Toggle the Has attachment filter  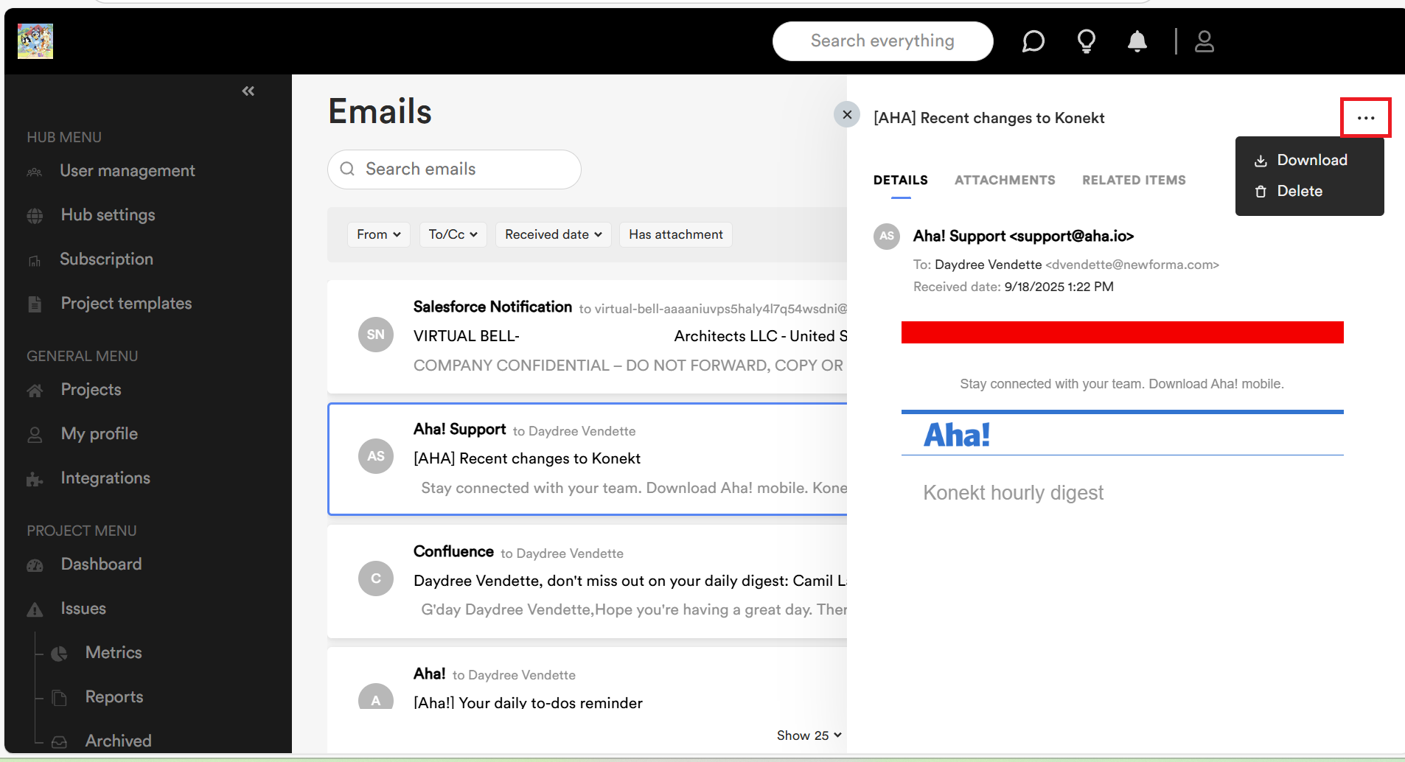pyautogui.click(x=676, y=234)
